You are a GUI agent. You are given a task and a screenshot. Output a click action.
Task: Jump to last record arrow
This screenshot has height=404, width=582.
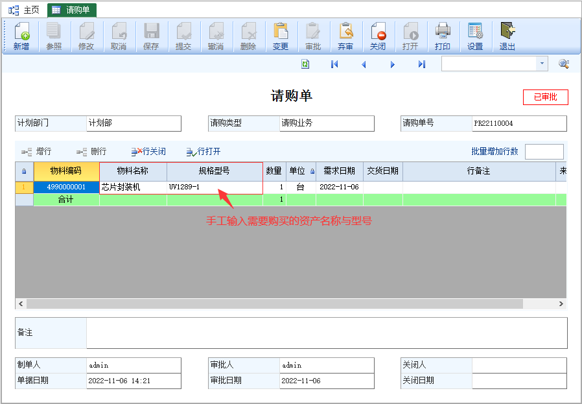pyautogui.click(x=422, y=64)
